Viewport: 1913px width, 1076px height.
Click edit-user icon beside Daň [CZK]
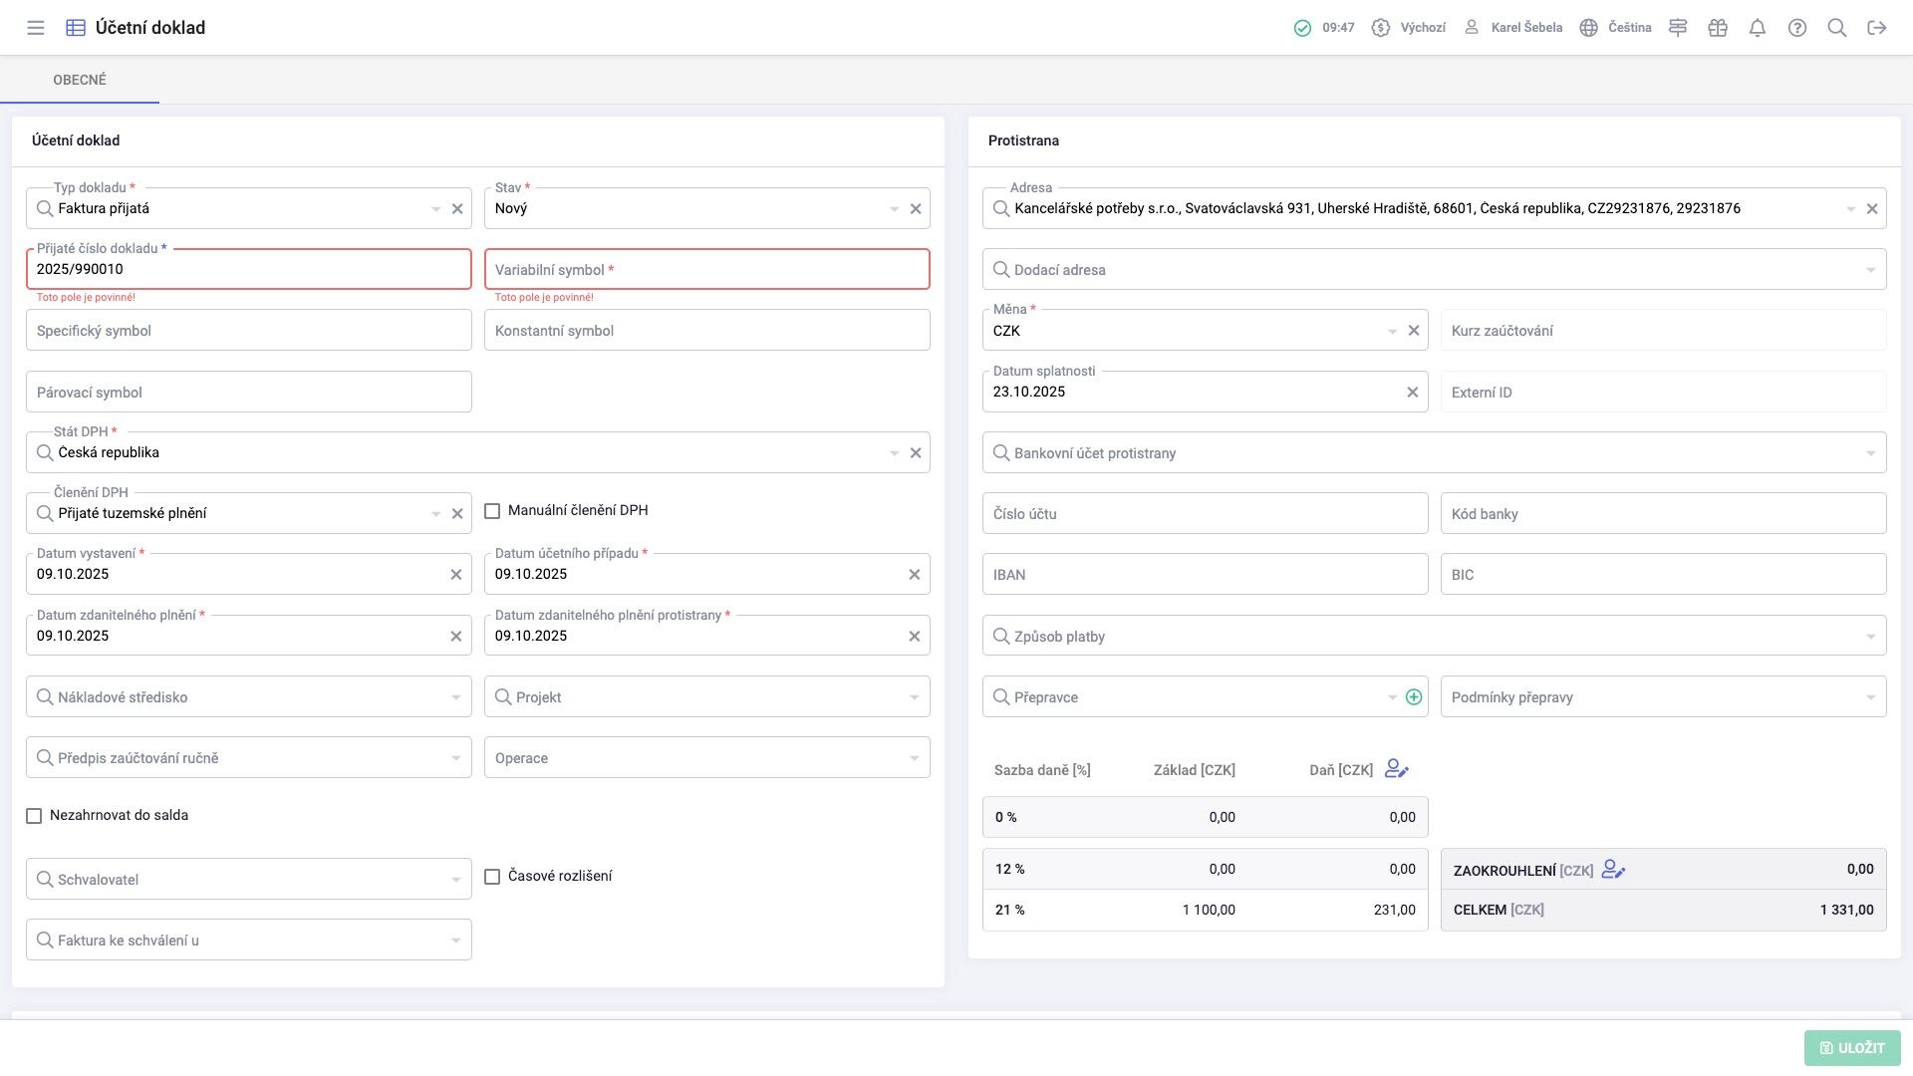(x=1396, y=769)
